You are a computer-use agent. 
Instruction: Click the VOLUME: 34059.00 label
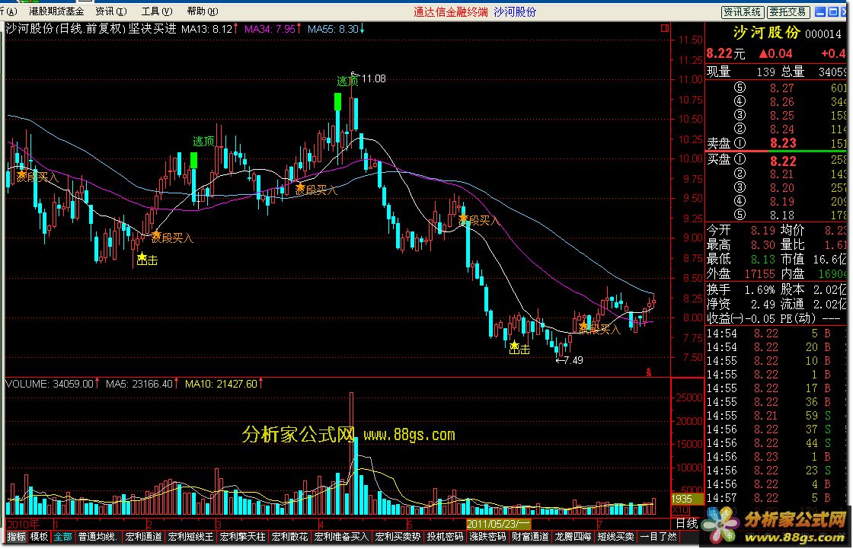[x=50, y=384]
